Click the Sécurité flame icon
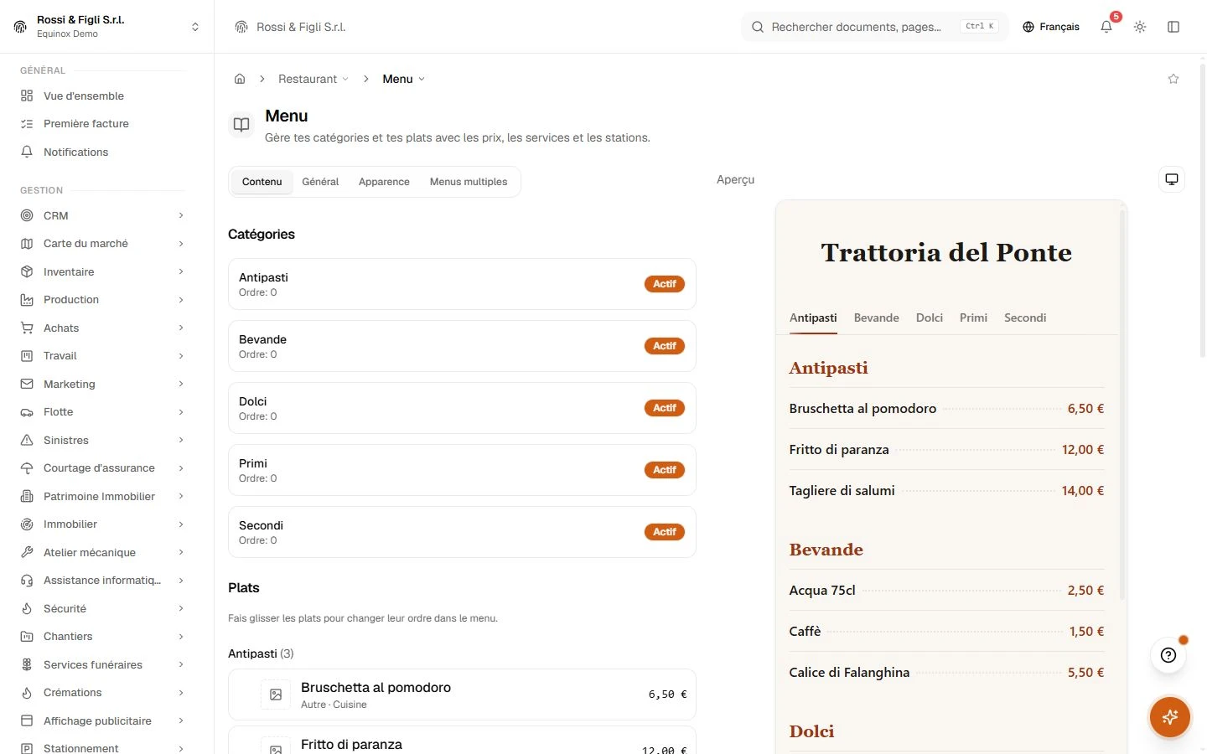This screenshot has height=754, width=1207. [x=27, y=608]
